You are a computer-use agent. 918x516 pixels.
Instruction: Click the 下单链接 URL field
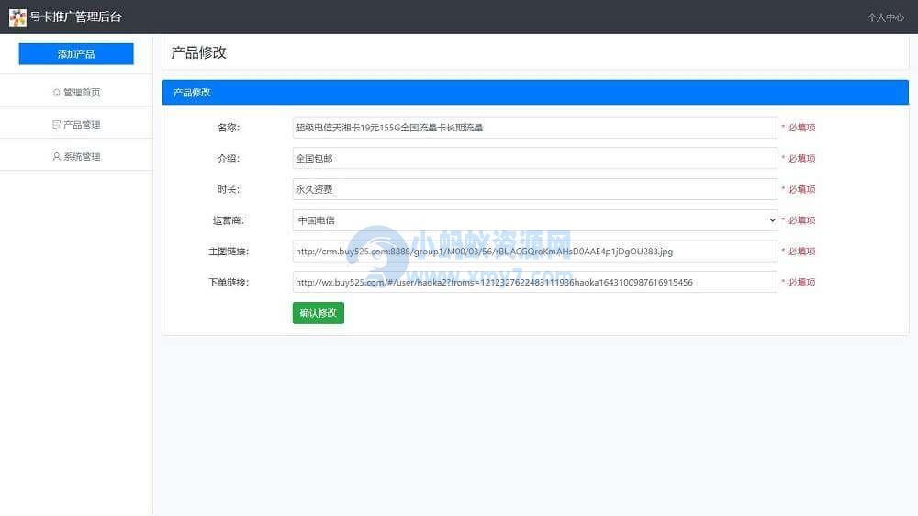(535, 283)
